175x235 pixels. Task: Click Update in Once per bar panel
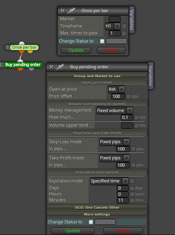tap(76, 50)
